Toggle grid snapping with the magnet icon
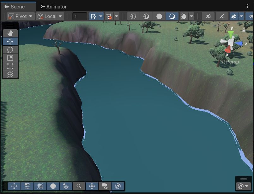 pyautogui.click(x=109, y=16)
